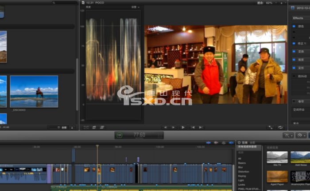Toggle the 变换 transform checkbox
This screenshot has height=191, width=310.
pyautogui.click(x=294, y=52)
